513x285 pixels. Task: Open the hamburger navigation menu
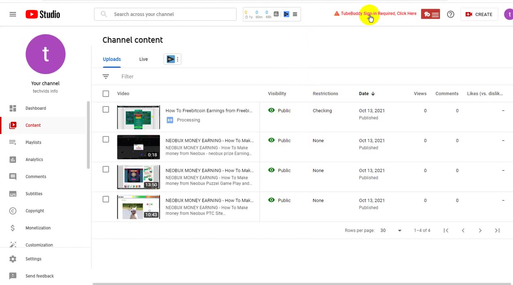point(13,14)
